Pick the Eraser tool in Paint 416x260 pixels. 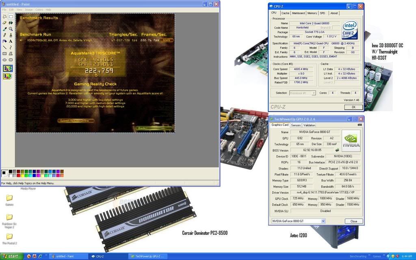click(4, 23)
